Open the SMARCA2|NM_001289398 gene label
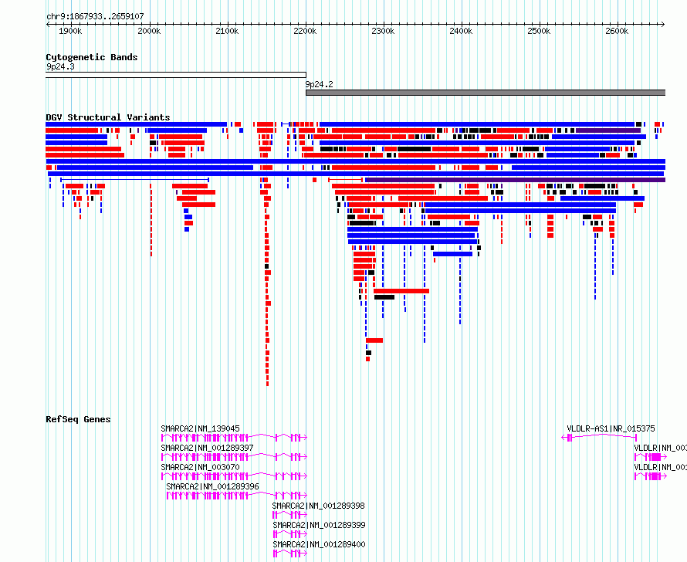The height and width of the screenshot is (562, 687). click(319, 506)
